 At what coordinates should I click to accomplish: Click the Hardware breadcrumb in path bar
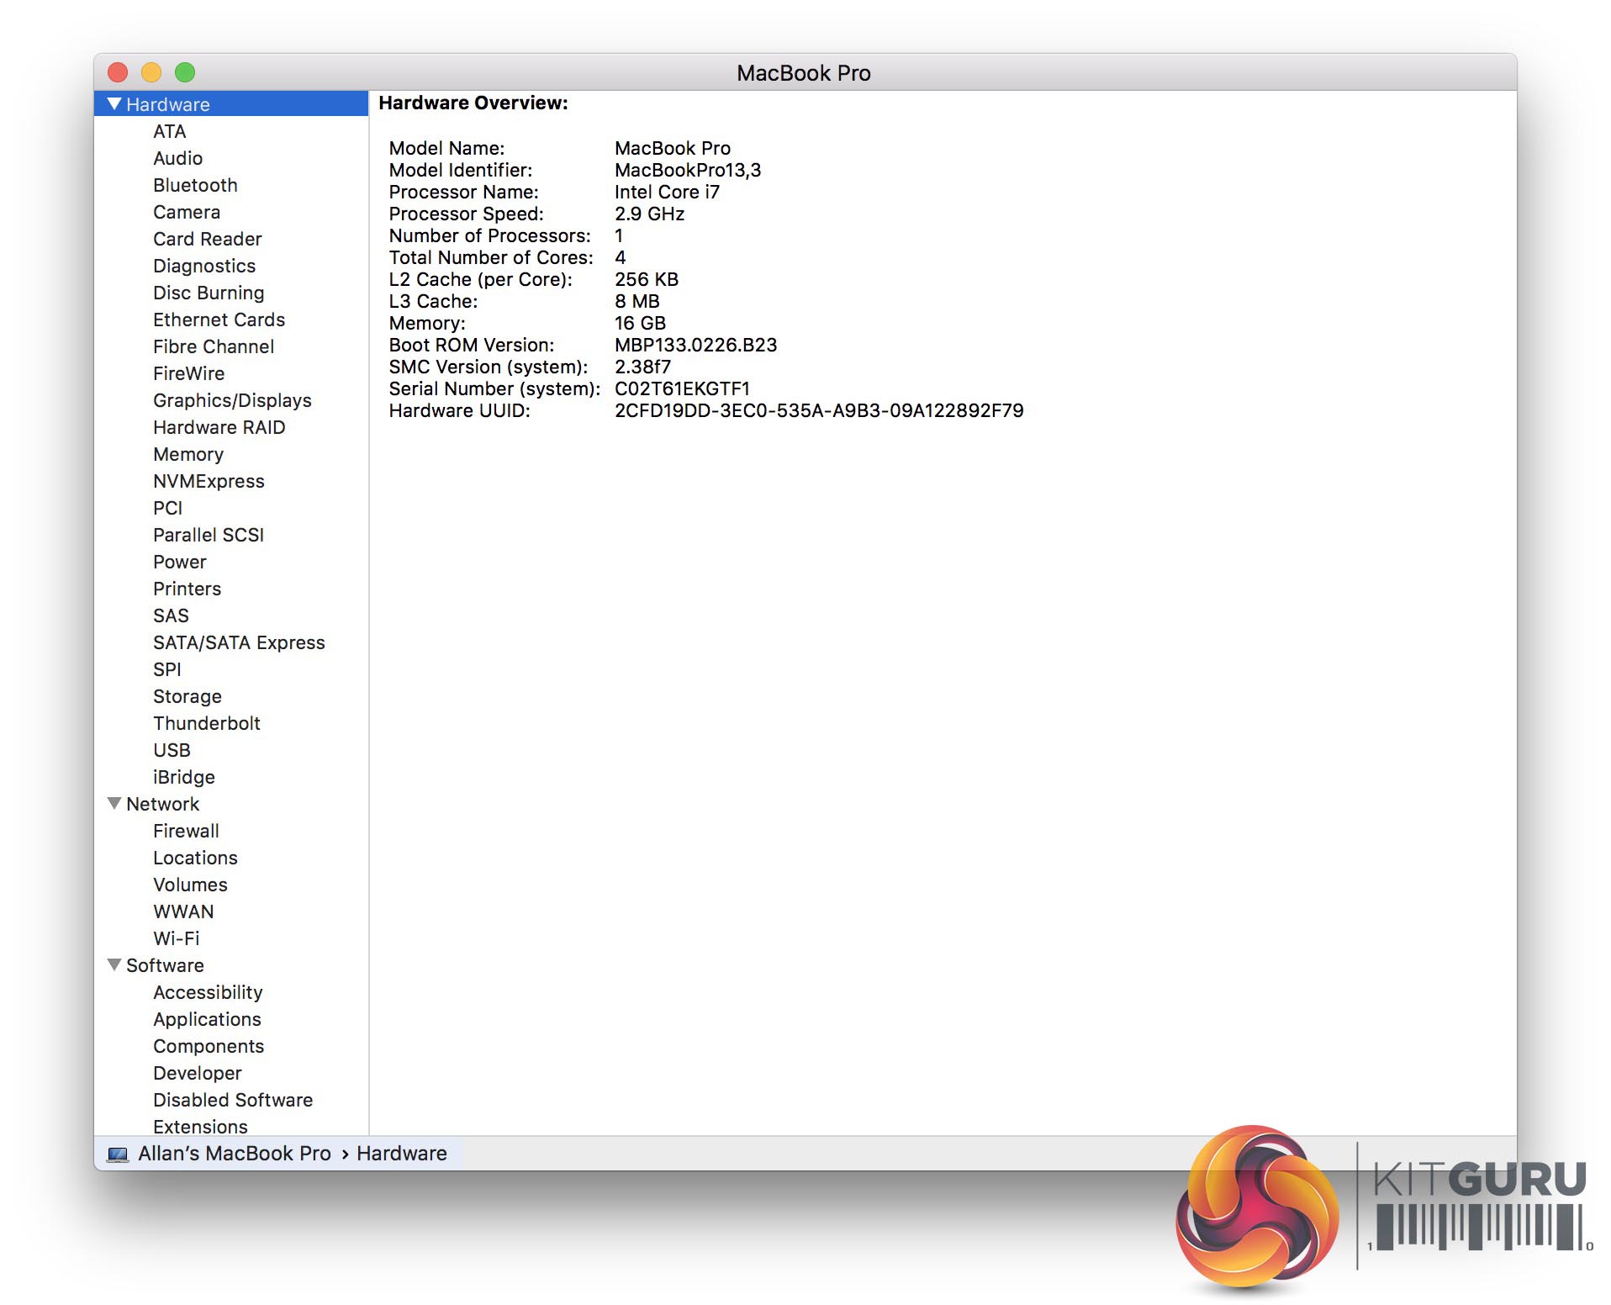[x=401, y=1154]
